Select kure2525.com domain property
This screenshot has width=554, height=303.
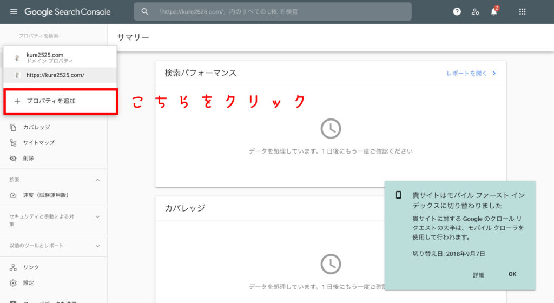click(60, 57)
